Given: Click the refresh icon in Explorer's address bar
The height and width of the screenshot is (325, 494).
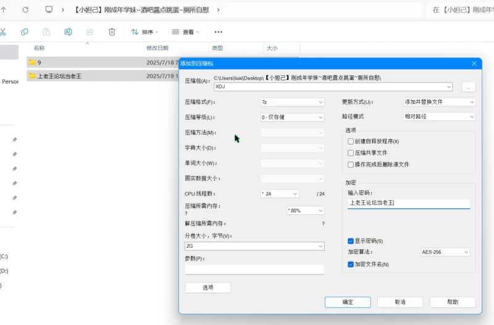Looking at the screenshot, I should pos(25,10).
